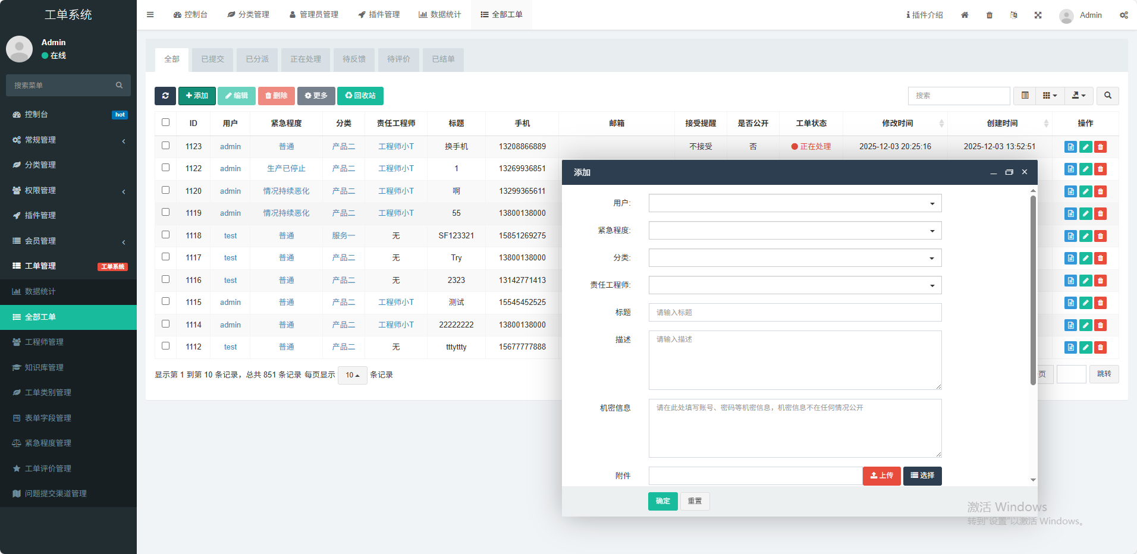Open the page size dropdown showing 10
Viewport: 1137px width, 554px height.
click(x=352, y=375)
